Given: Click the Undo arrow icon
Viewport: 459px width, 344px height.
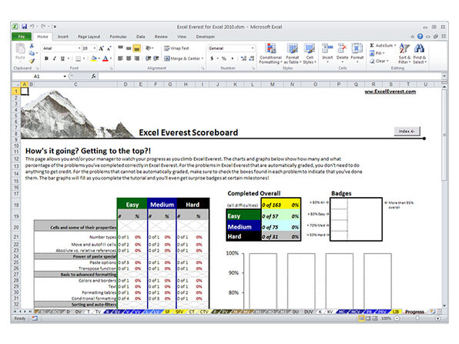Looking at the screenshot, I should pos(32,27).
